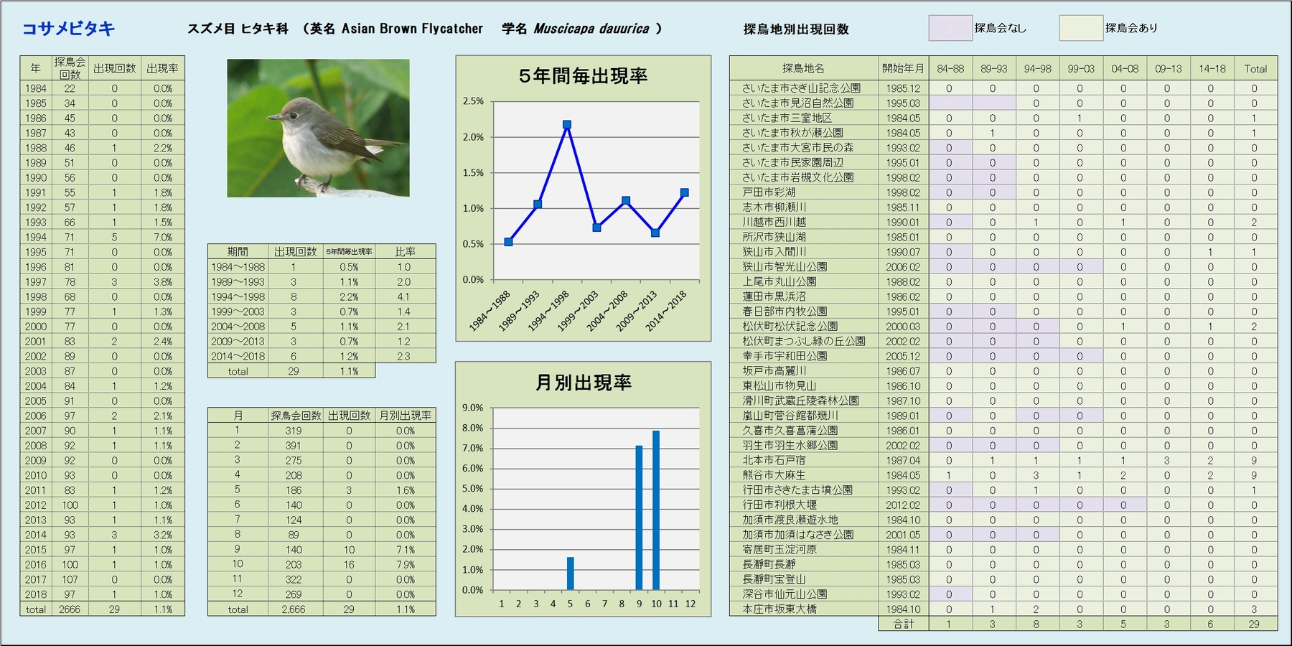Viewport: 1292px width, 646px height.
Task: Click the 7.0% rate for 1994
Action: coord(163,238)
